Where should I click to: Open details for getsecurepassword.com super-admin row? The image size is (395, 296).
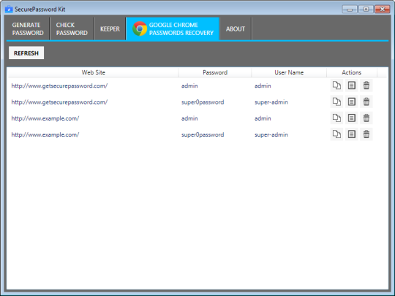click(x=351, y=102)
